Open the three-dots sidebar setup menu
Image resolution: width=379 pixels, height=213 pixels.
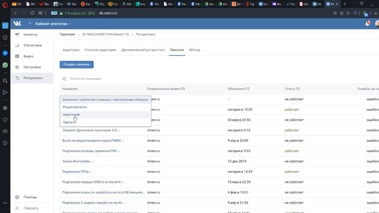[5, 203]
